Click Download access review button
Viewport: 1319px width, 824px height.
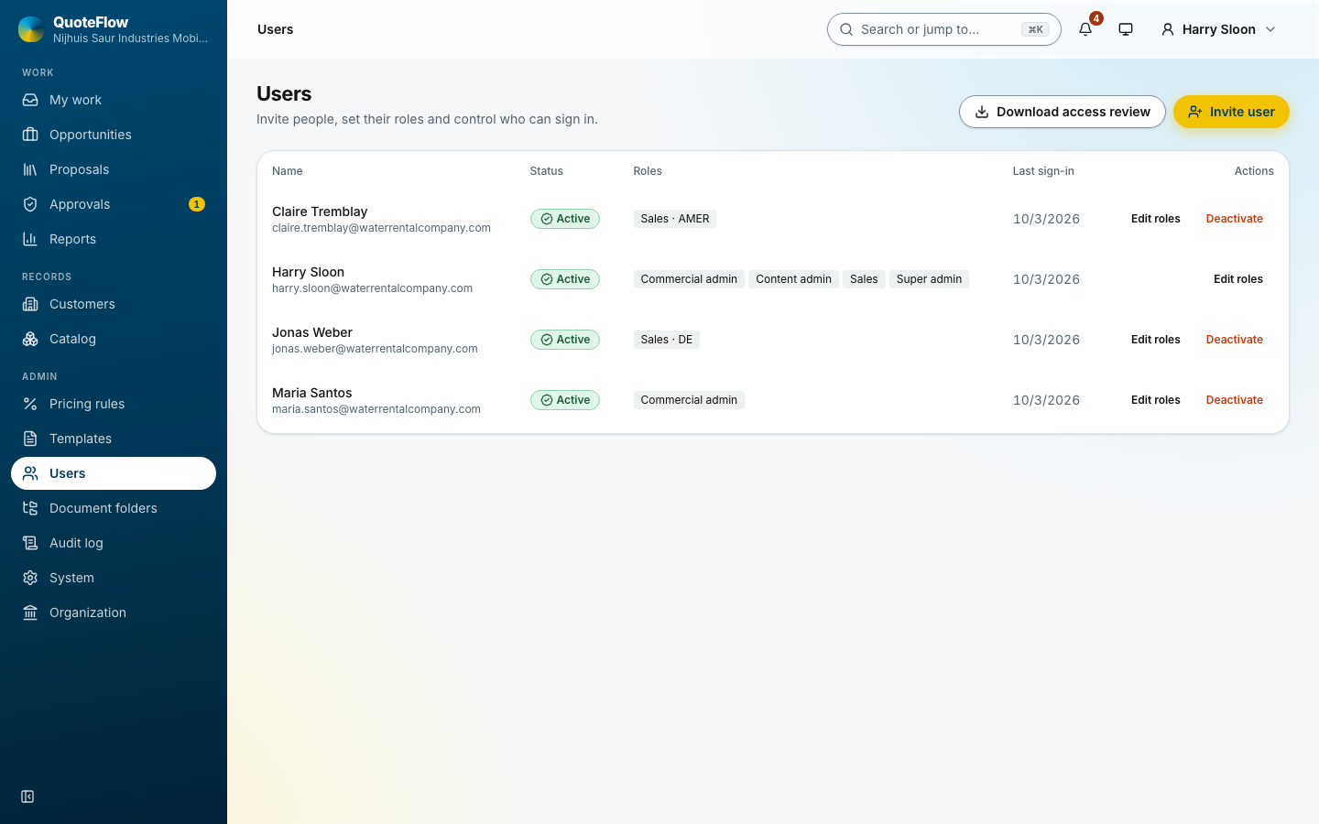coord(1063,112)
